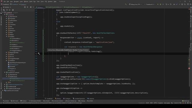
Task: Switch to the Startup.cs editor tab
Action: 40,7
